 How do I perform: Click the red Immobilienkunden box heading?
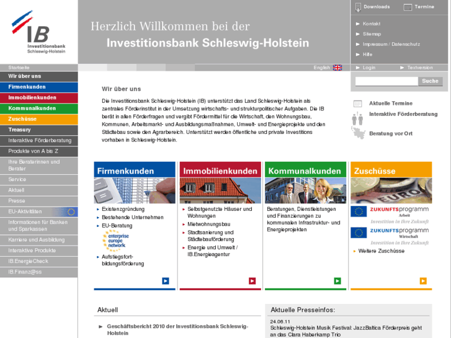click(220, 170)
